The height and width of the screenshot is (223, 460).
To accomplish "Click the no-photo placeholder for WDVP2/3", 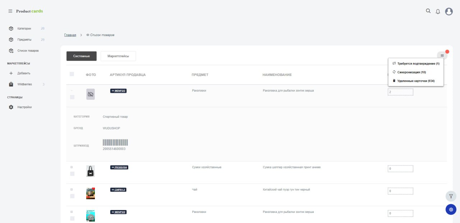I will (91, 94).
